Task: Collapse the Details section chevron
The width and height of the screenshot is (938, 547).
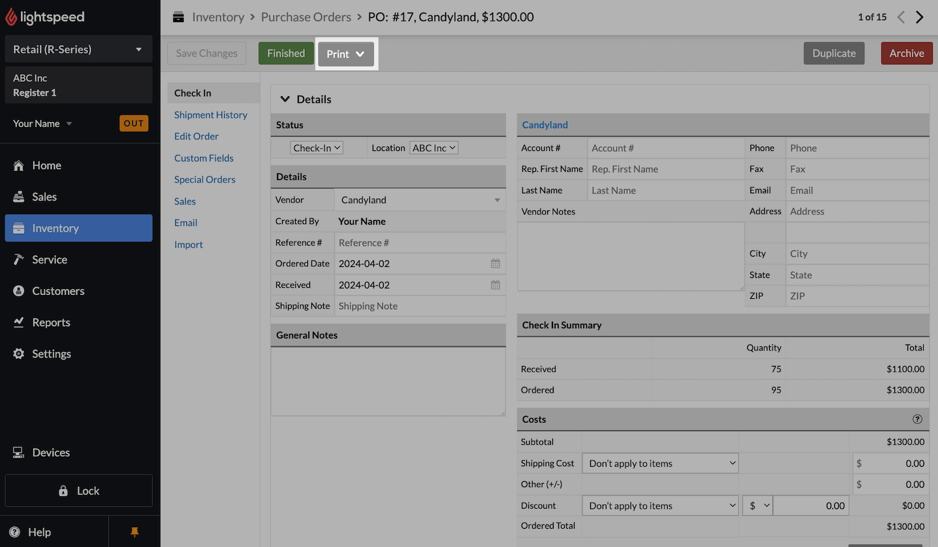Action: 285,100
